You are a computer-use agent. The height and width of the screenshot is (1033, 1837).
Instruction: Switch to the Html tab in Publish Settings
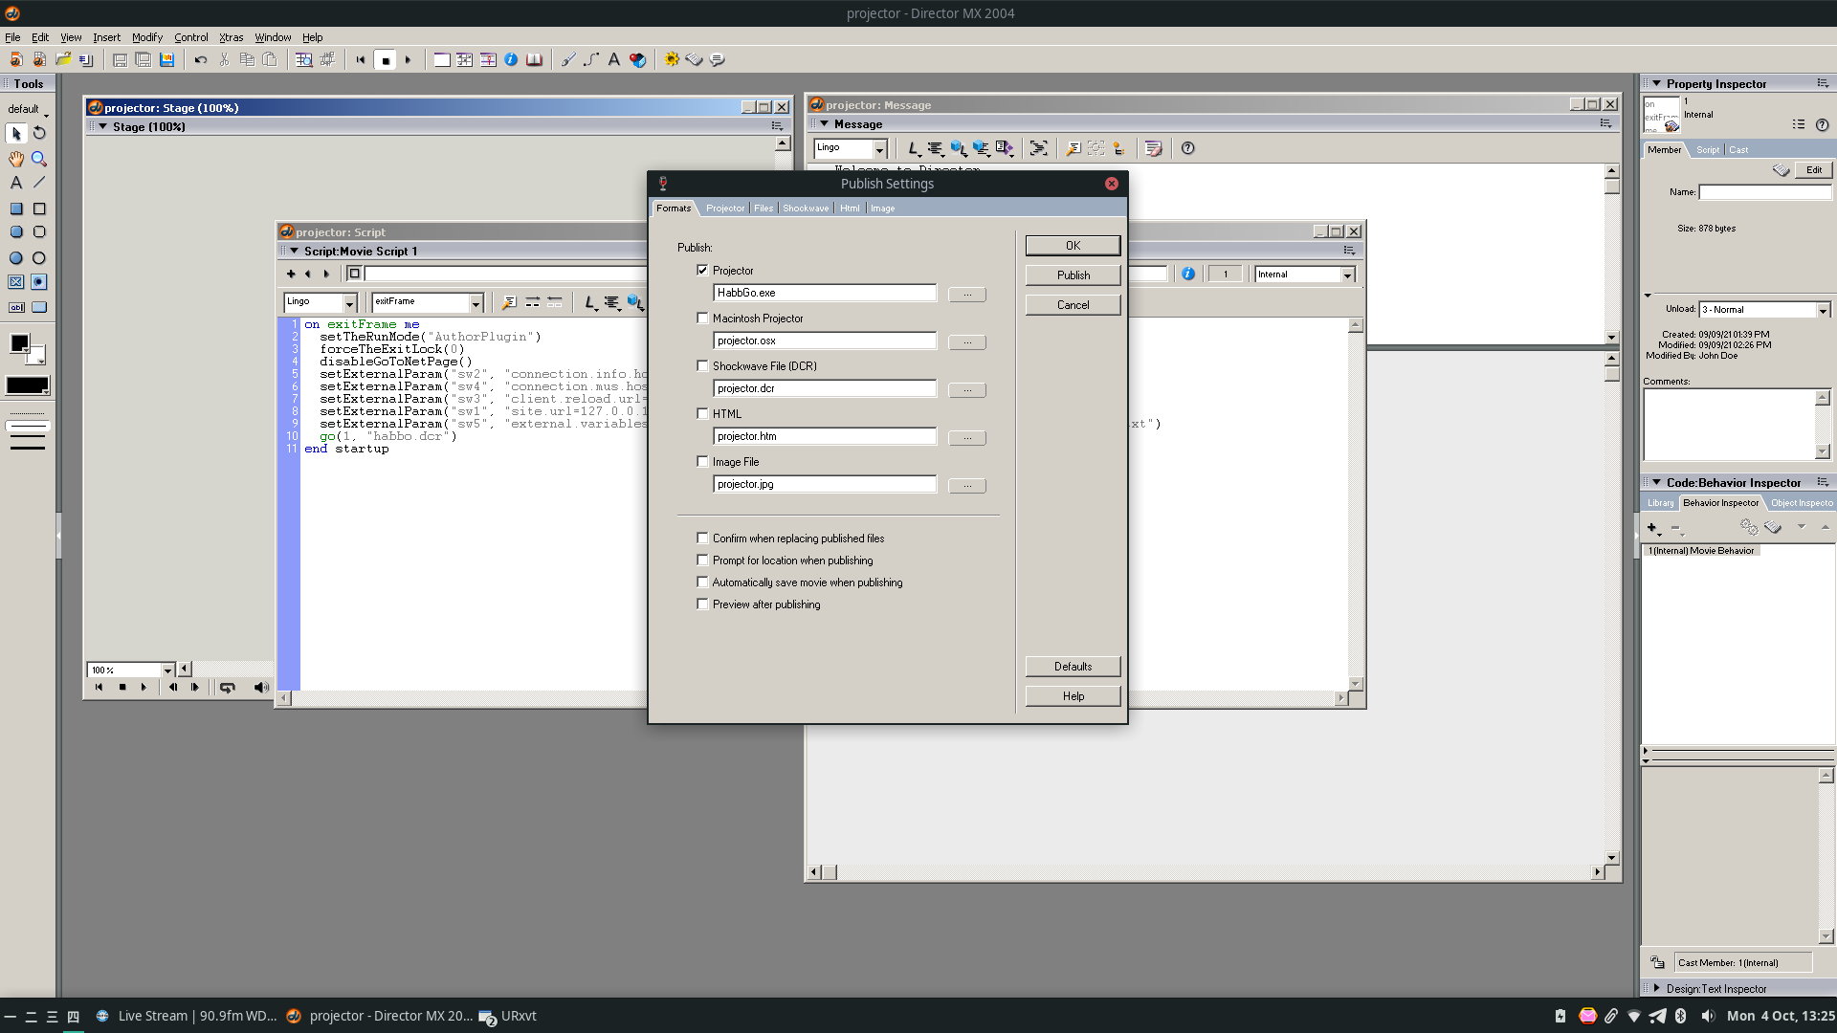(850, 209)
